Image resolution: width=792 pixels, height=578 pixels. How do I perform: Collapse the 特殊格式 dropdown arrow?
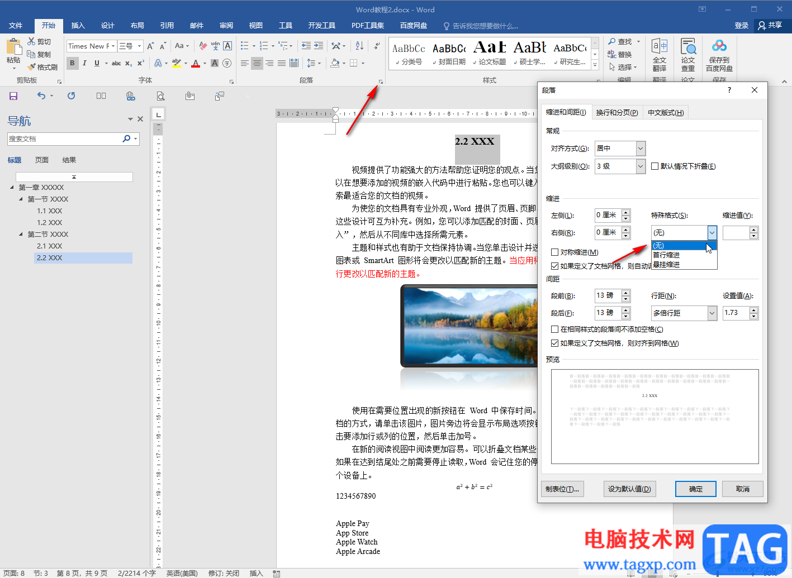712,233
